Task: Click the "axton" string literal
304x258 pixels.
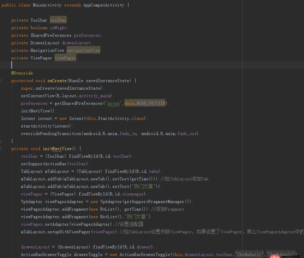Action: point(114,103)
